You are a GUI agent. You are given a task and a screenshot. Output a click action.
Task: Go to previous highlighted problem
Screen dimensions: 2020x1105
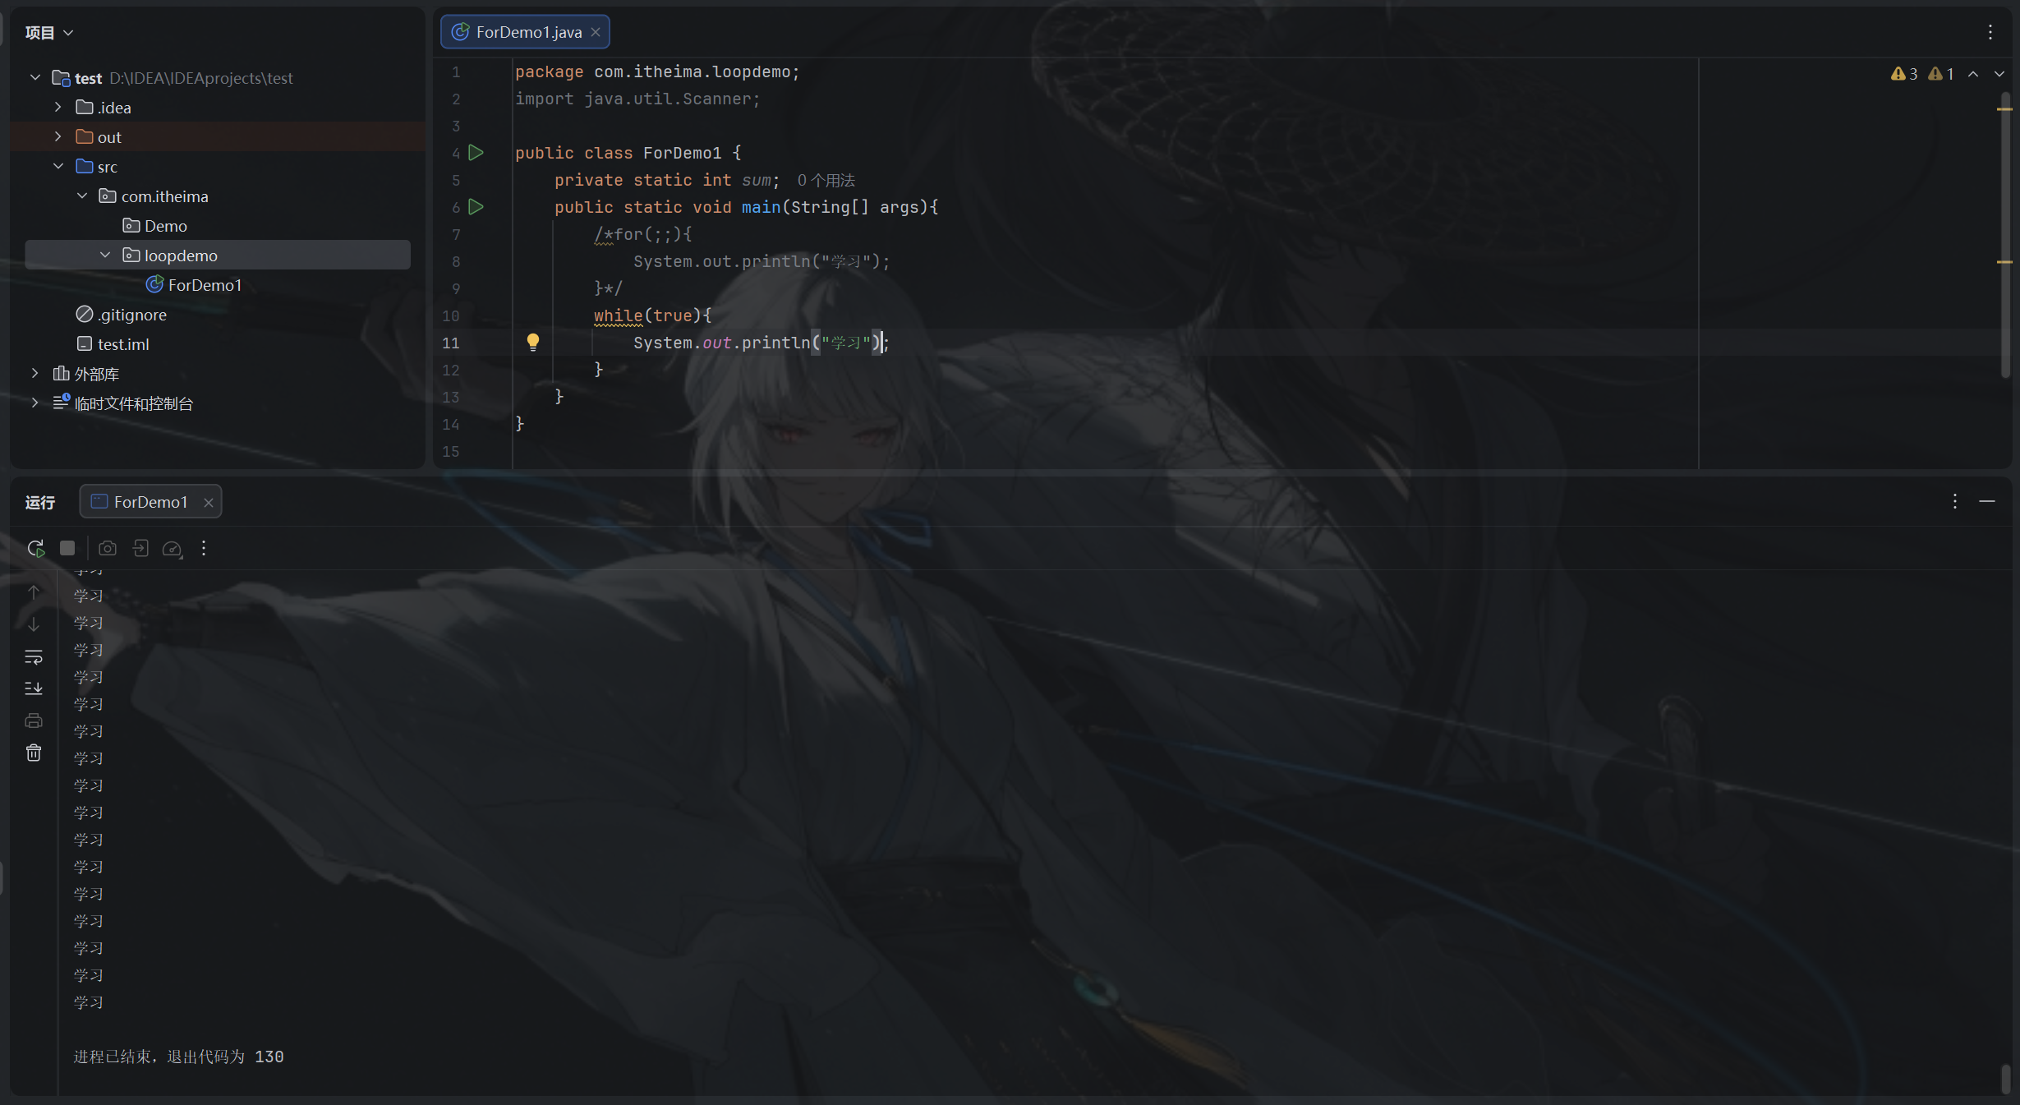point(1973,74)
